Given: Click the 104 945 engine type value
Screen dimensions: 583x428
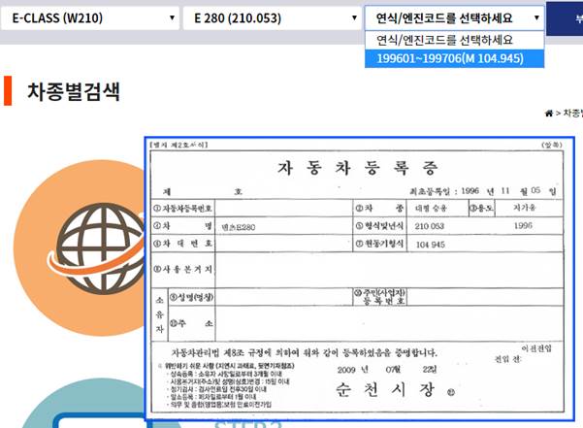Looking at the screenshot, I should 433,247.
